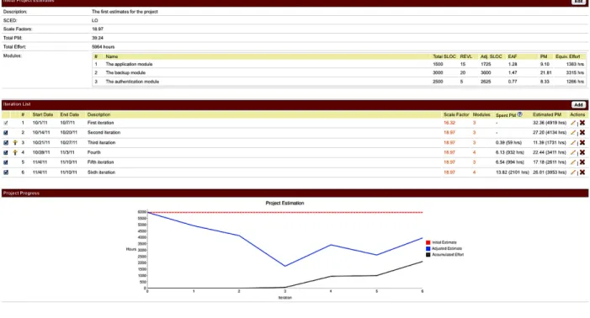Click the Scale Factor column header
This screenshot has height=318, width=590.
coord(456,114)
